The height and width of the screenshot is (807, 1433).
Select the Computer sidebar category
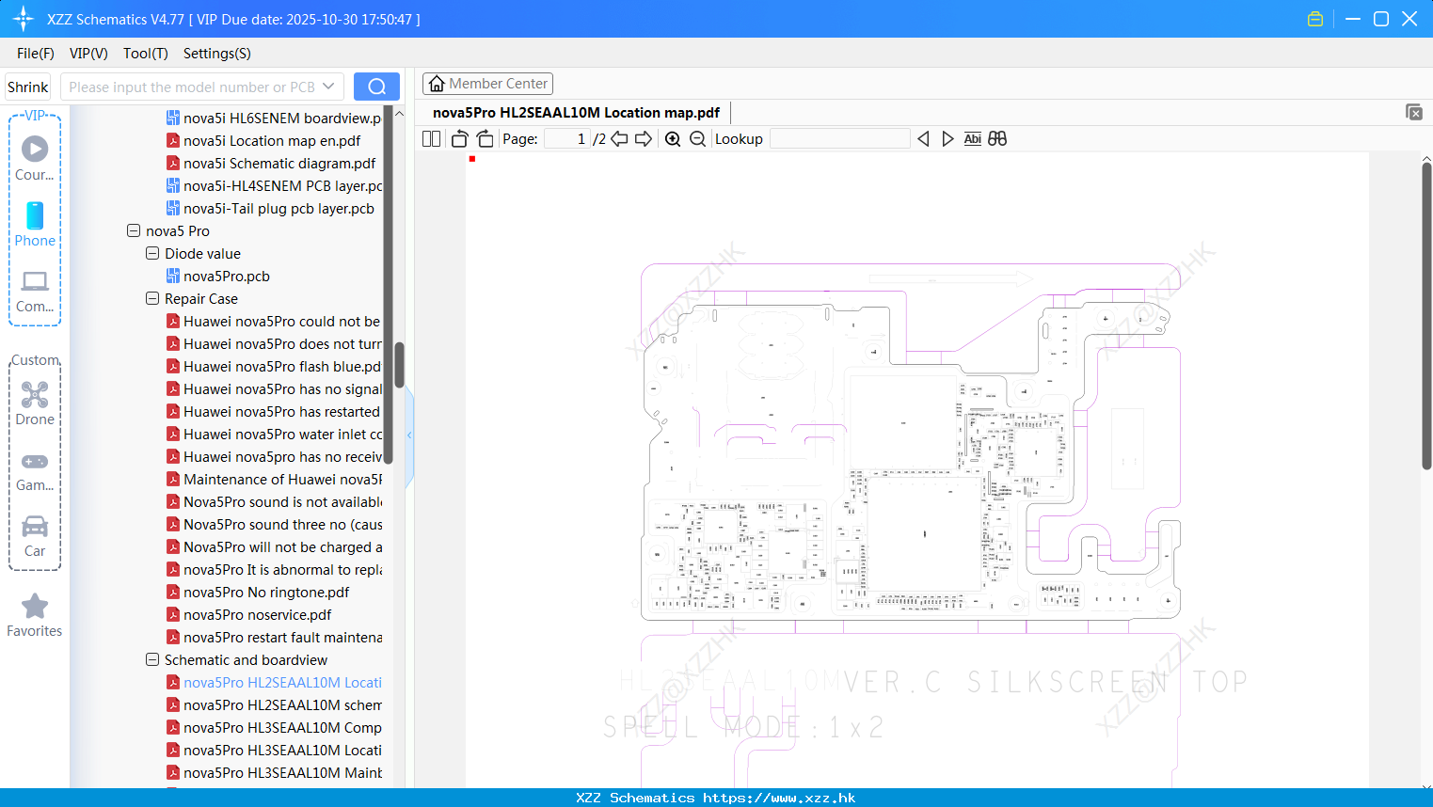(x=35, y=291)
